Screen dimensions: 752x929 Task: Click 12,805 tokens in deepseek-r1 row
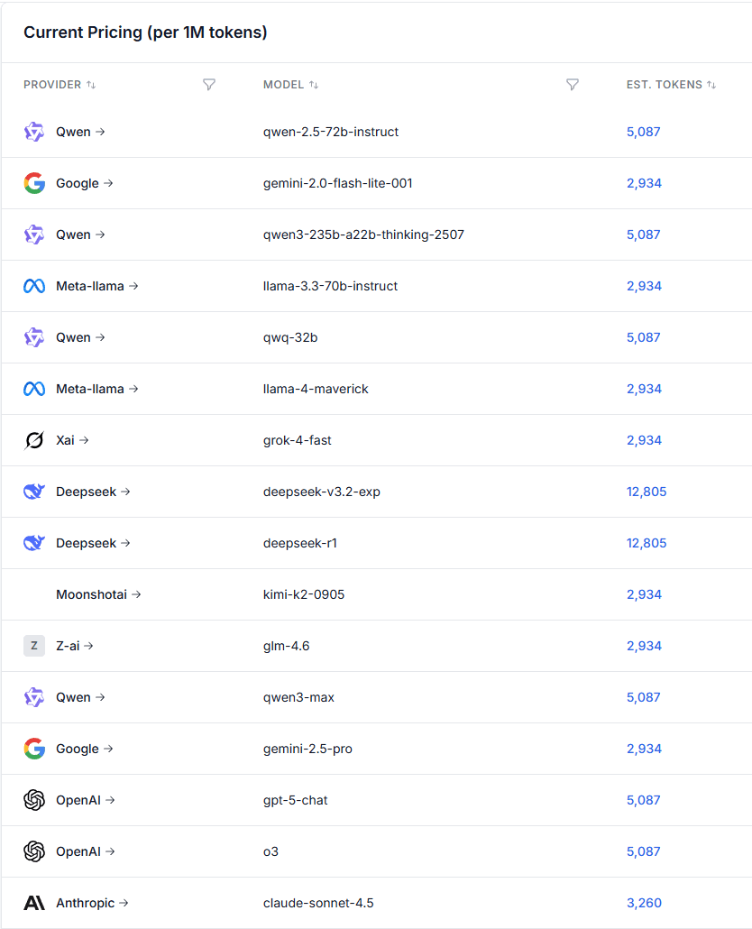(x=647, y=543)
